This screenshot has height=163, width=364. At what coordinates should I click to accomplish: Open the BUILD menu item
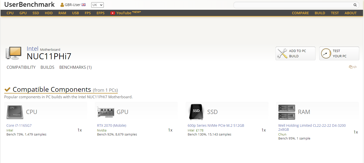pyautogui.click(x=320, y=13)
